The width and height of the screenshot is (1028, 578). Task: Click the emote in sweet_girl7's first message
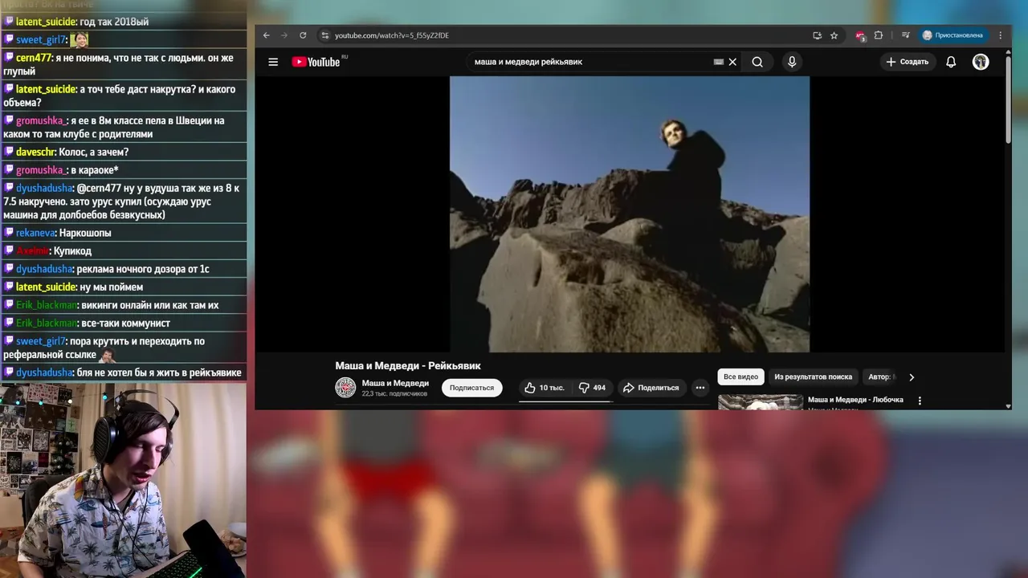[x=80, y=39]
